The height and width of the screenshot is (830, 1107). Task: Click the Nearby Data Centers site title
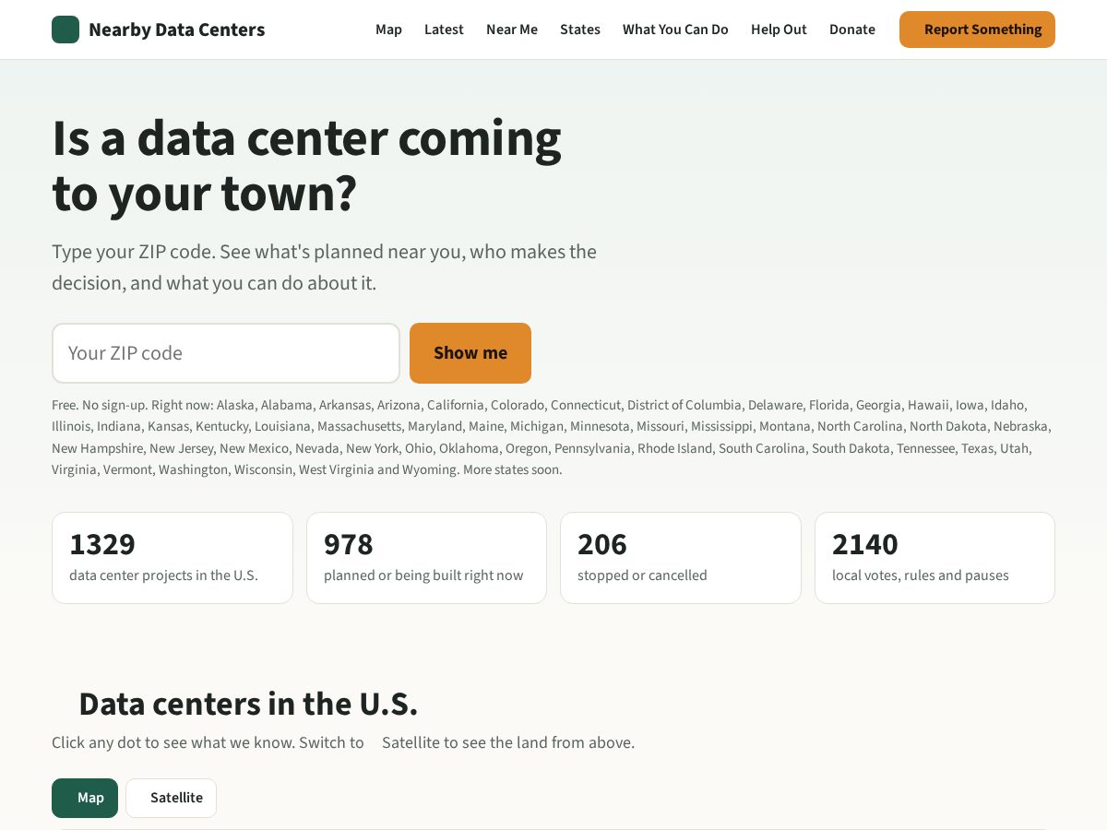click(x=176, y=30)
